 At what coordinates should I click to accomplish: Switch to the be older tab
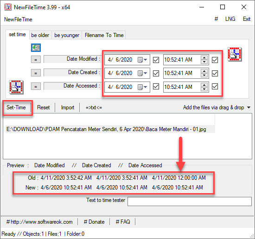pyautogui.click(x=40, y=35)
